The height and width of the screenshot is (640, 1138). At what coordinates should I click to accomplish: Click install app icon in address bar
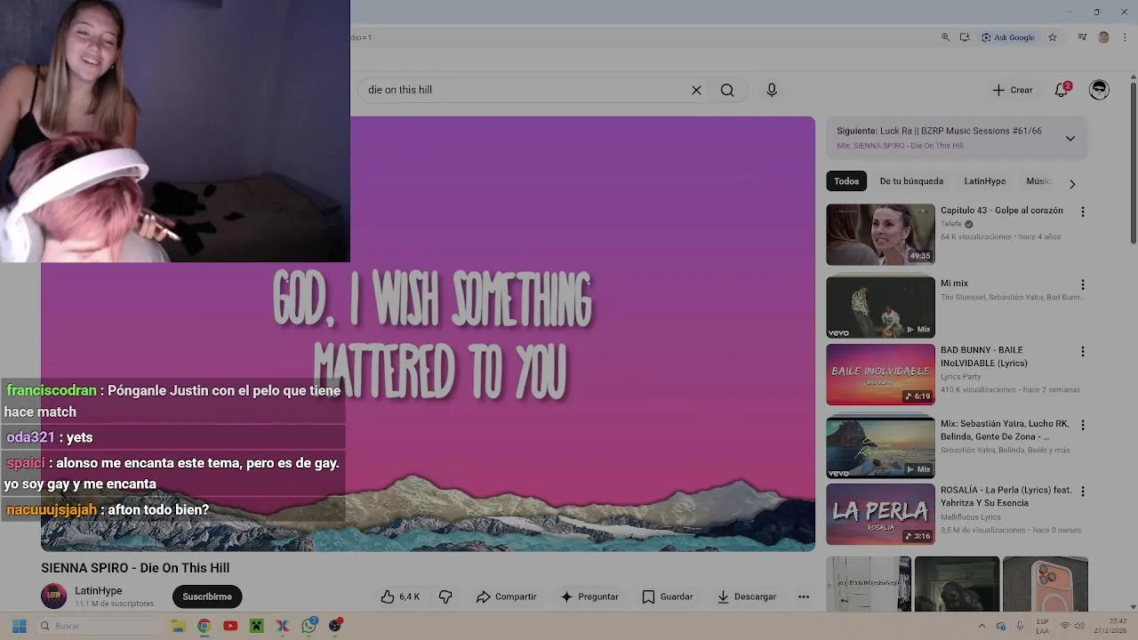tap(965, 37)
